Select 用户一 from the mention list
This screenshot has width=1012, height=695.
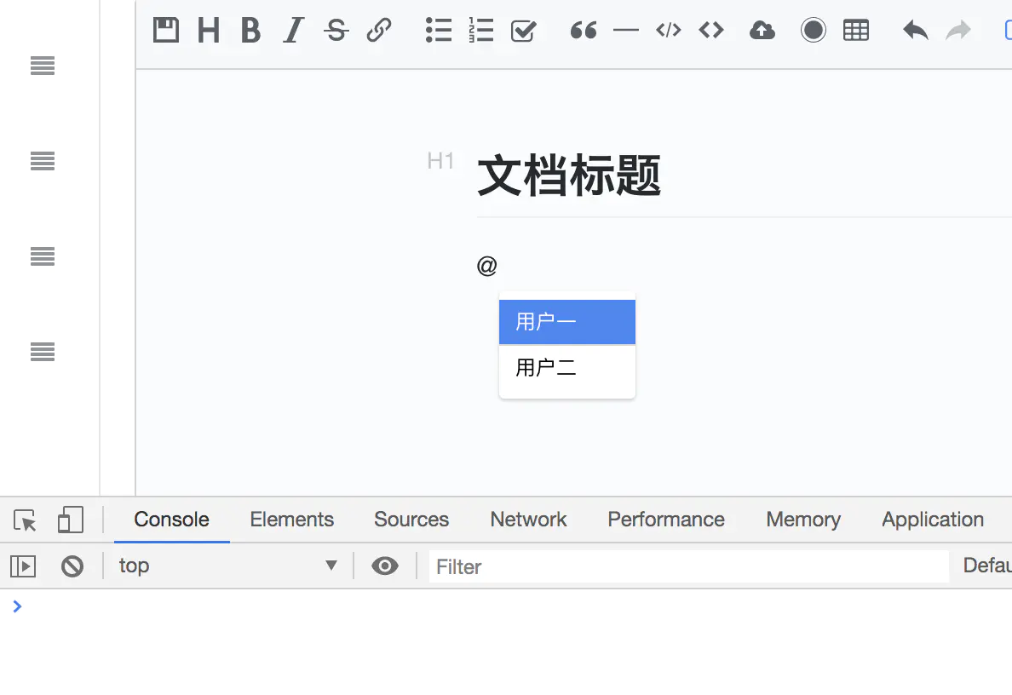[566, 322]
